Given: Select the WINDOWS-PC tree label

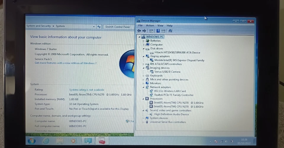Looking at the screenshot, I should pos(155,37).
